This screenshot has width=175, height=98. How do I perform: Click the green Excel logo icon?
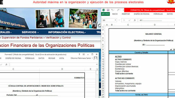coord(104,10)
